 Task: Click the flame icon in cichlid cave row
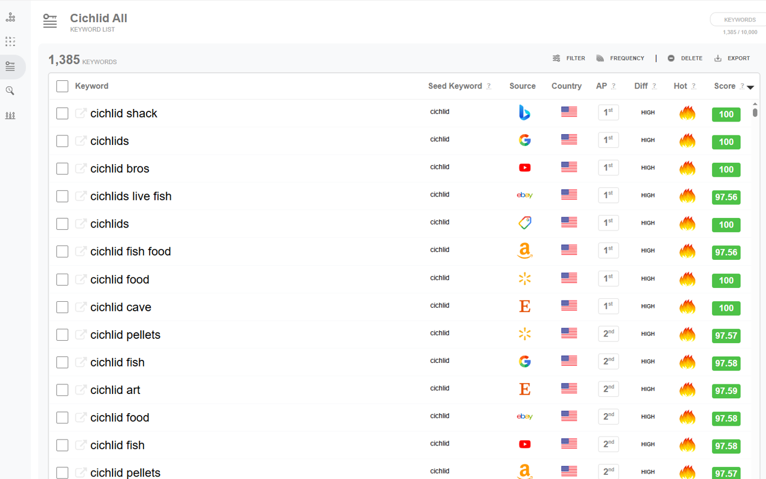coord(687,307)
